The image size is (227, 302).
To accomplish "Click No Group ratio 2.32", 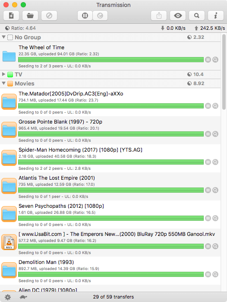I will pyautogui.click(x=199, y=37).
